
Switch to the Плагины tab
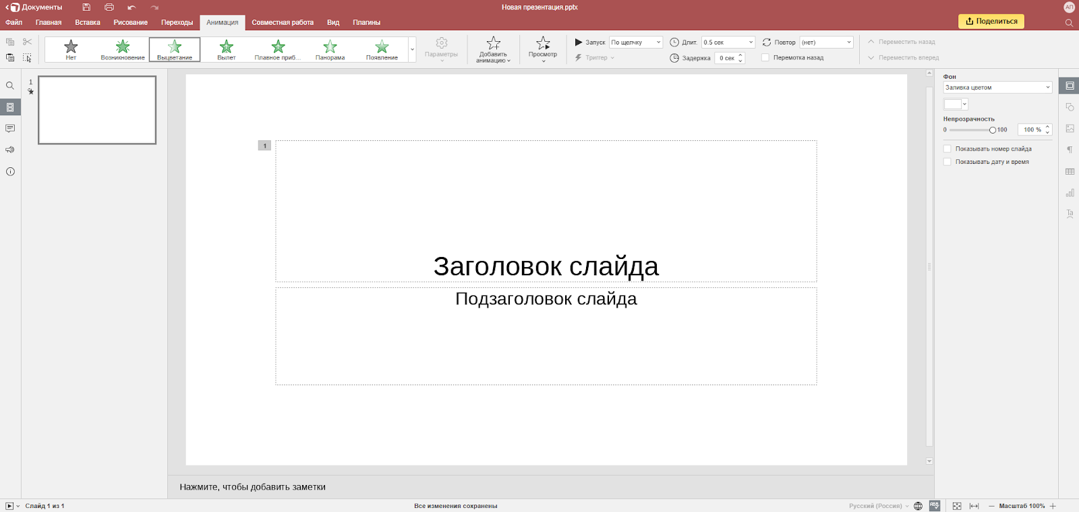pos(367,22)
